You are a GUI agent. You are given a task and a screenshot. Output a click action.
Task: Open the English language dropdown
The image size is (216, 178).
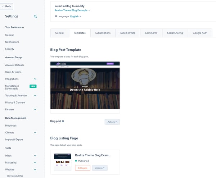coord(76,17)
